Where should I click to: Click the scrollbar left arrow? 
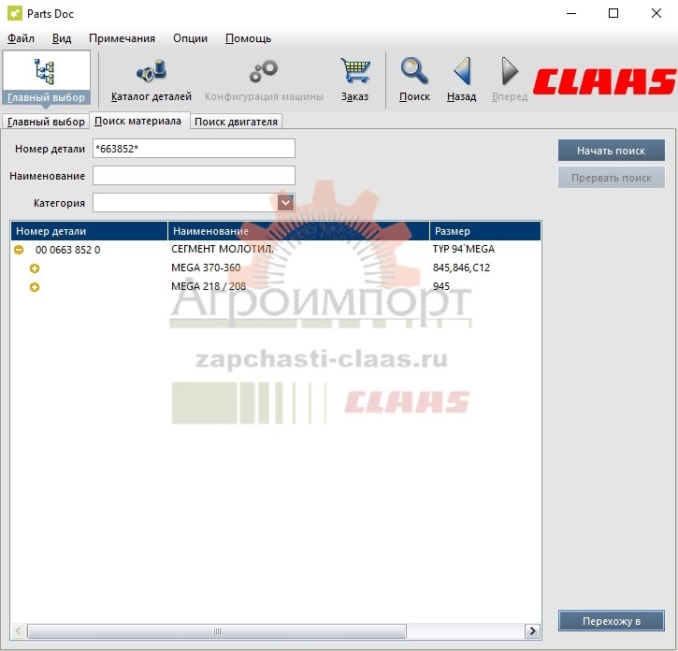point(18,631)
